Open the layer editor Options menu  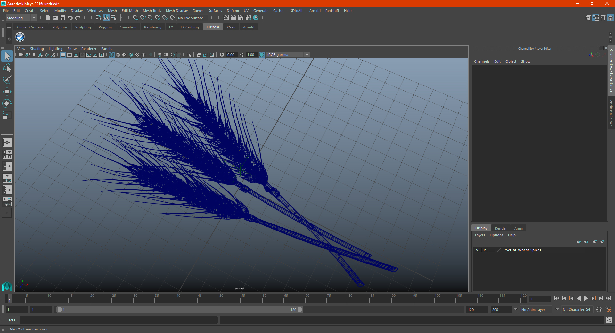pyautogui.click(x=496, y=235)
